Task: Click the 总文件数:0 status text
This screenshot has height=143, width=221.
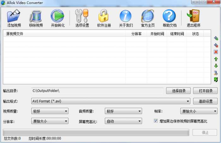Action: 12,139
